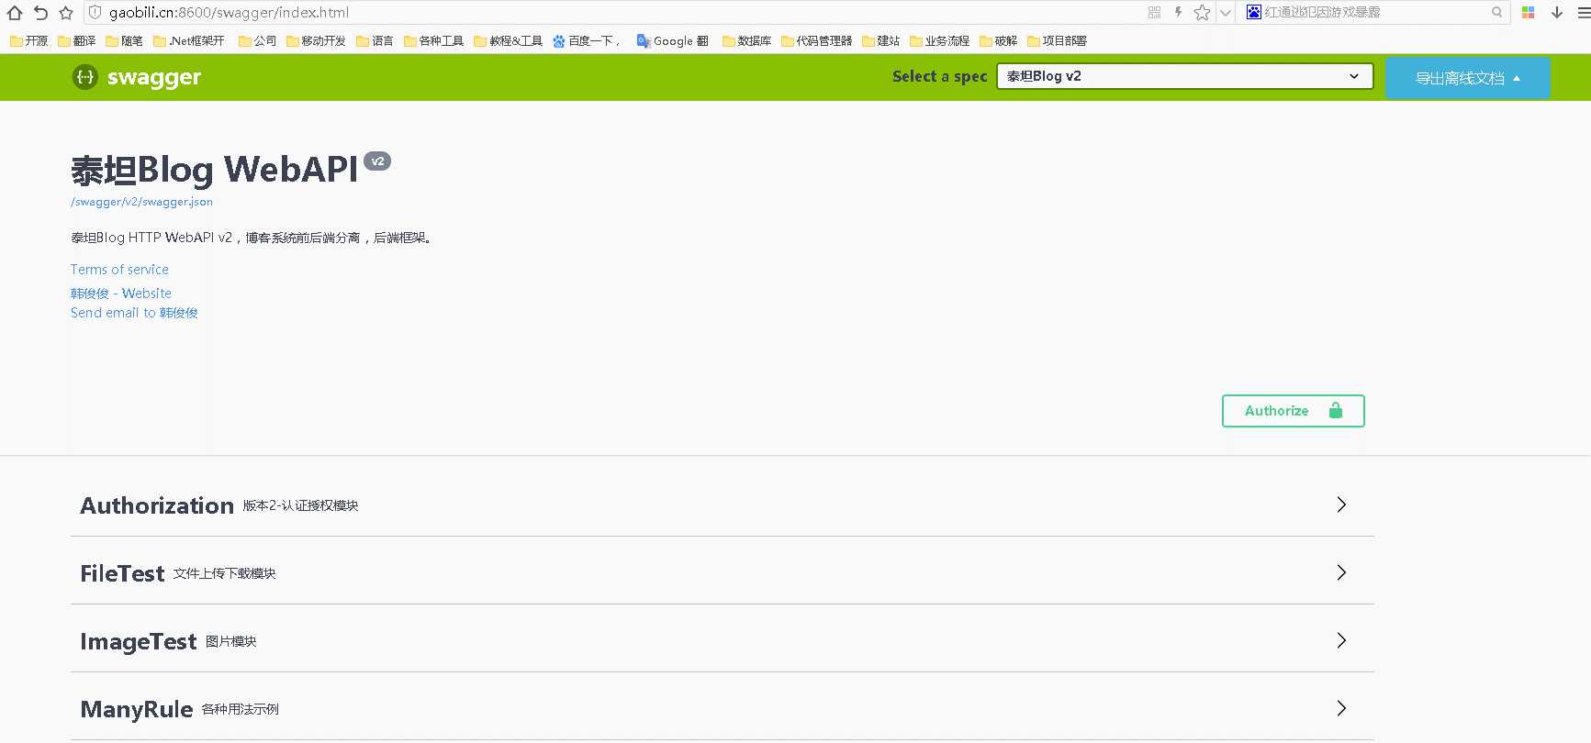Open the browser downloads arrow icon
Image resolution: width=1591 pixels, height=743 pixels.
click(1557, 13)
